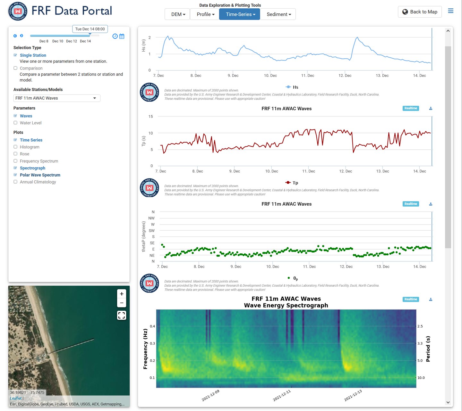462x411 pixels.
Task: Click the globe icon in Back to Map
Action: tap(405, 12)
